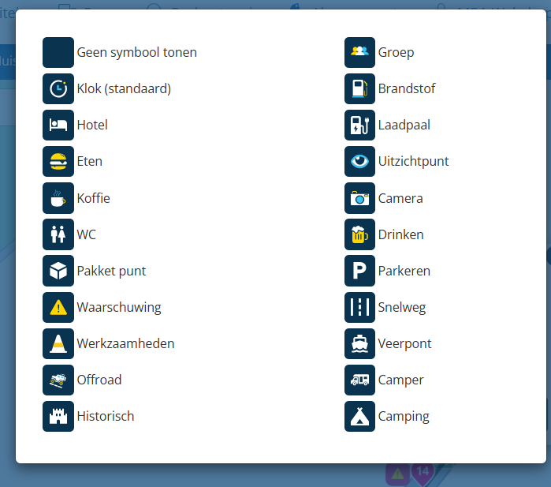
Task: Click the 'Offroad' text label
Action: click(99, 380)
